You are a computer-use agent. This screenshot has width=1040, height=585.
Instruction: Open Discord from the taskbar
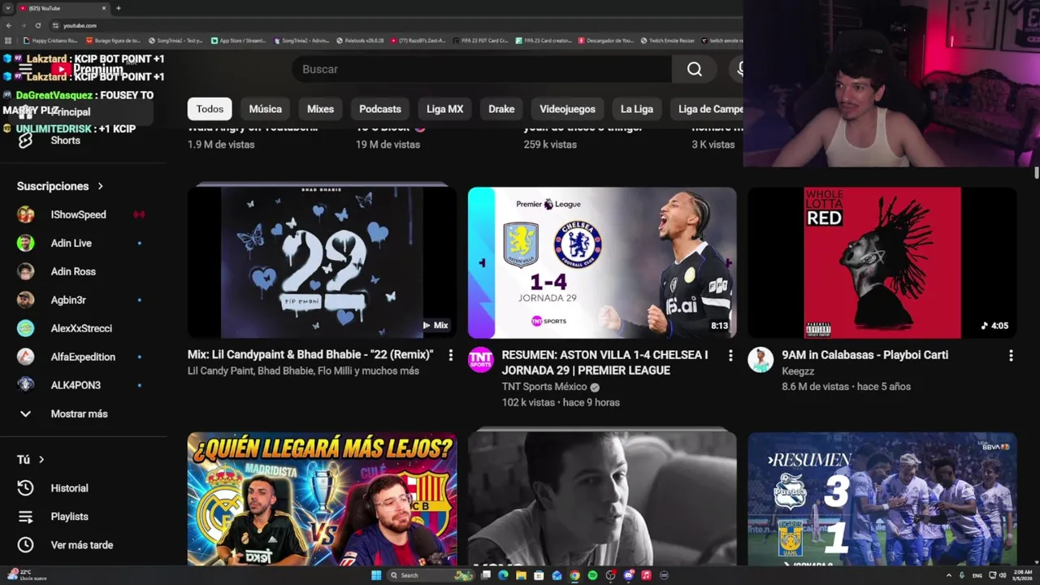pyautogui.click(x=628, y=575)
